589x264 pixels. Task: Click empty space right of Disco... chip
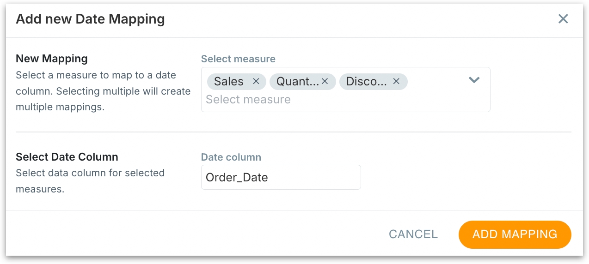[437, 82]
